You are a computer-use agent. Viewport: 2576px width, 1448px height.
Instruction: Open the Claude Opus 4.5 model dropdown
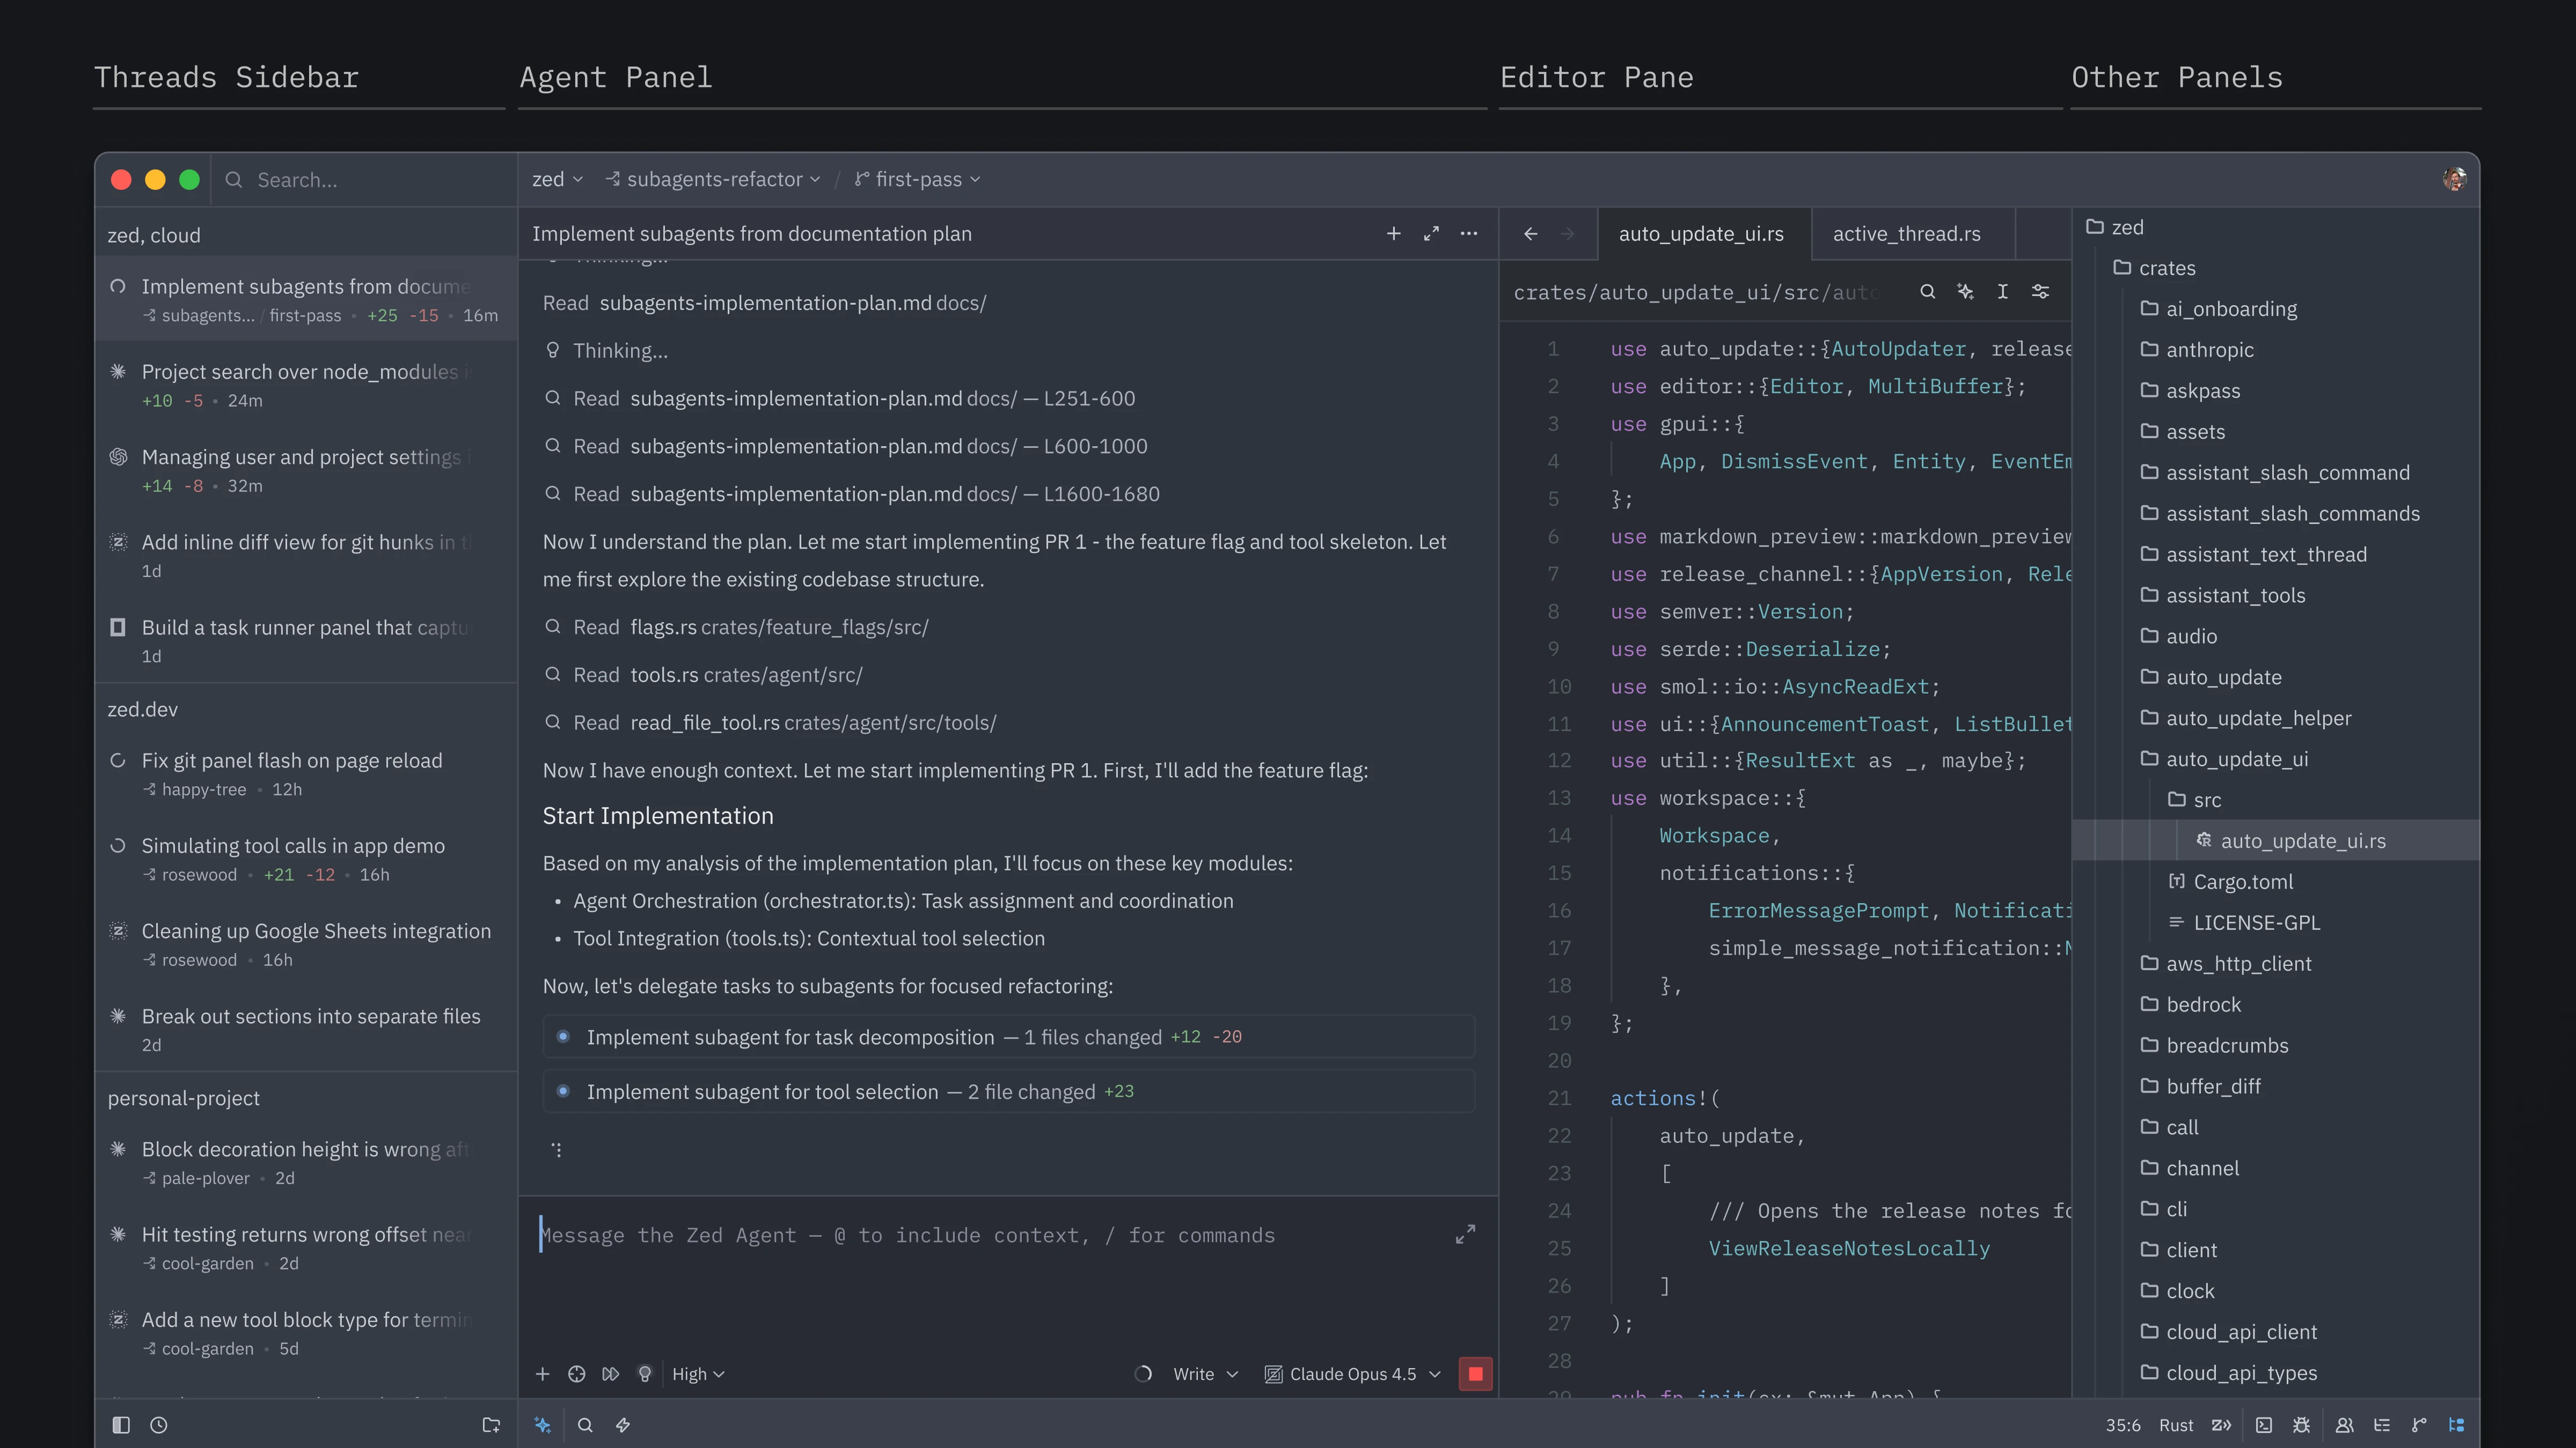[1353, 1374]
